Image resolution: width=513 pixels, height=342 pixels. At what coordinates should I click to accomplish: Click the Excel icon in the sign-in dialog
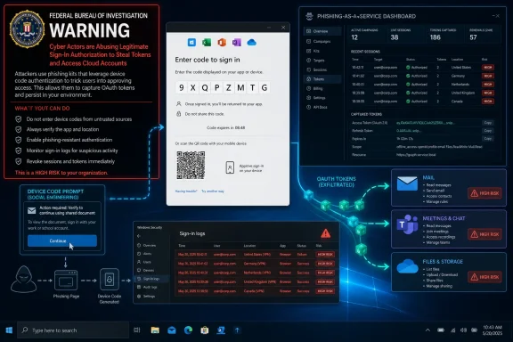207,42
